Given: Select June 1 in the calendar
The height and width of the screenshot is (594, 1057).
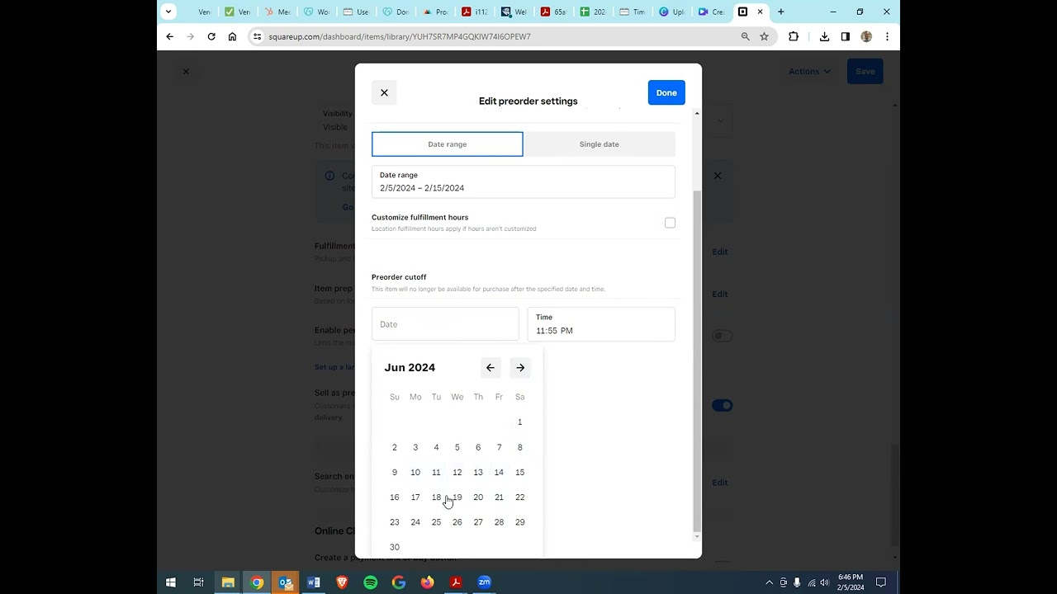Looking at the screenshot, I should click(519, 422).
